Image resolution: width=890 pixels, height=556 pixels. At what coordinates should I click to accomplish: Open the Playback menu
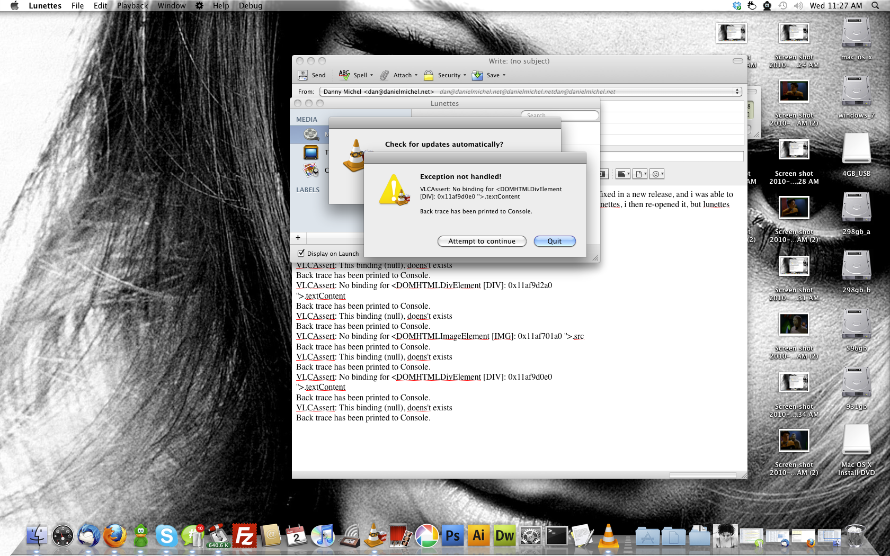point(132,6)
